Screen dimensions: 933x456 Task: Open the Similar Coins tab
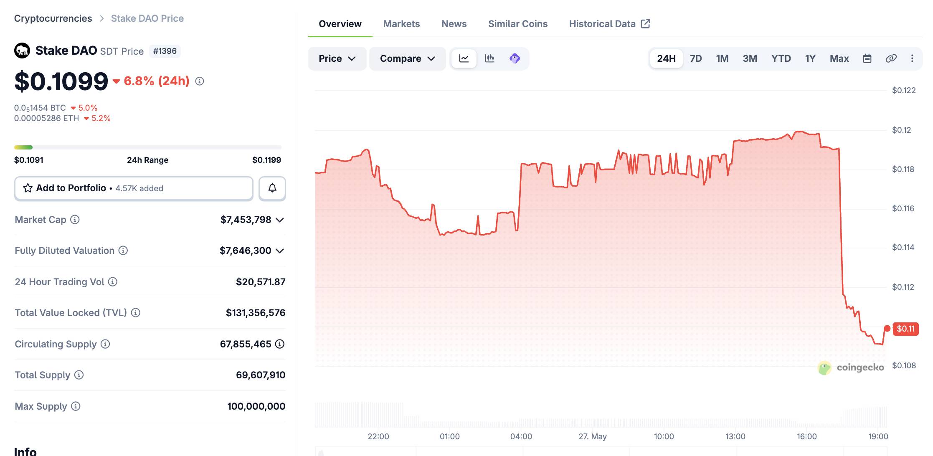tap(518, 24)
